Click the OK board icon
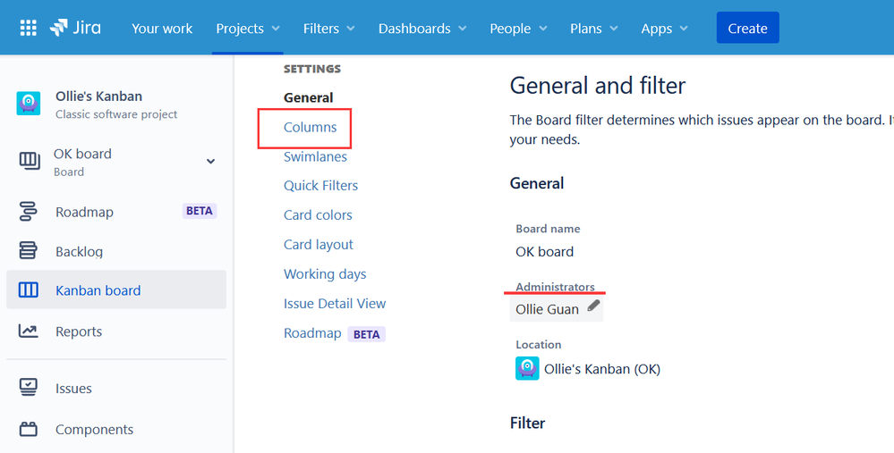This screenshot has width=894, height=453. (30, 161)
